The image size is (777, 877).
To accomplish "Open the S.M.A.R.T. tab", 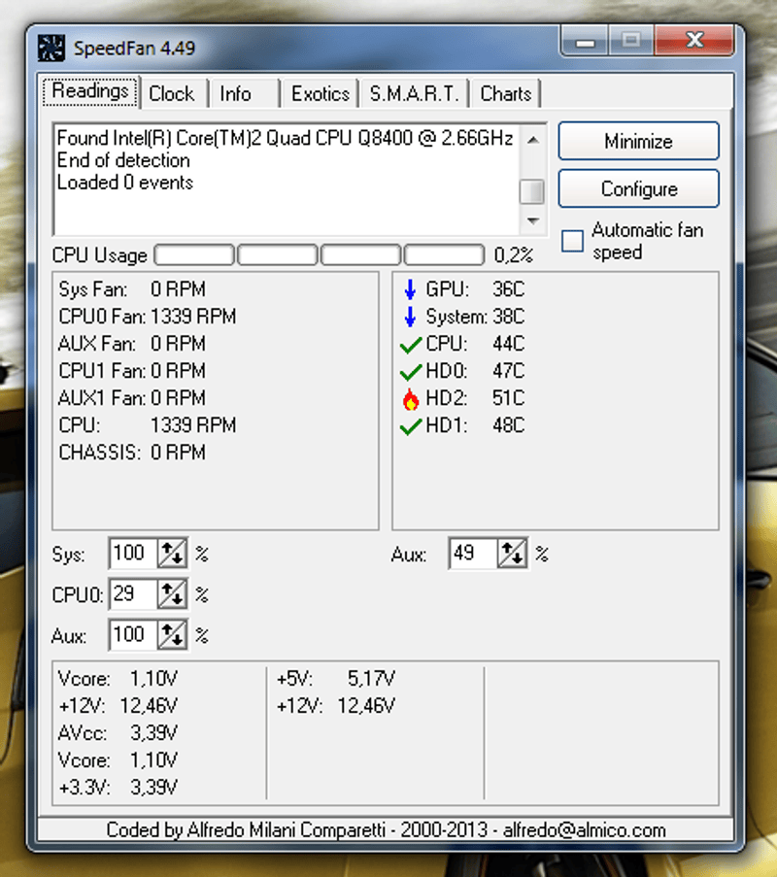I will (x=414, y=94).
